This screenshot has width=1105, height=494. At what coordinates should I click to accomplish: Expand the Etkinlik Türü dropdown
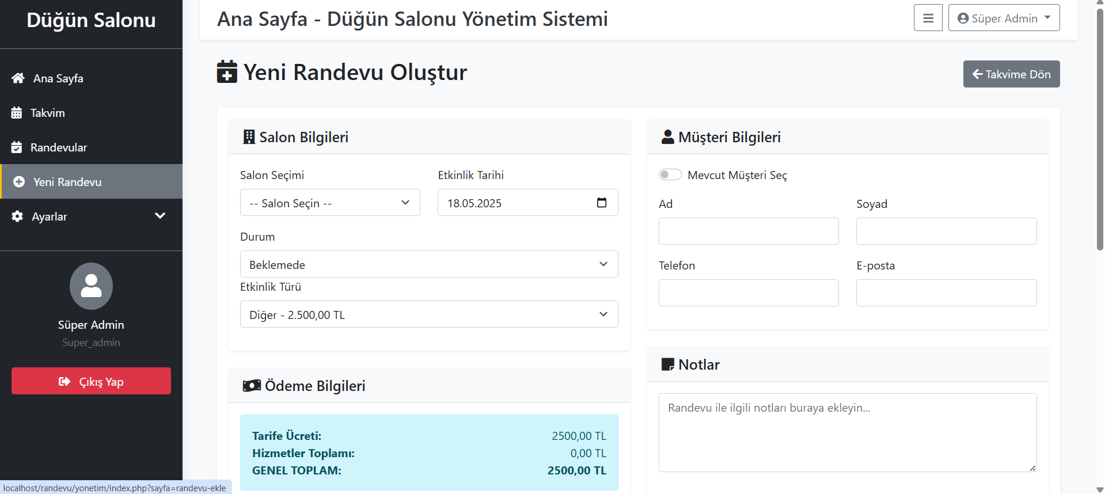tap(428, 314)
